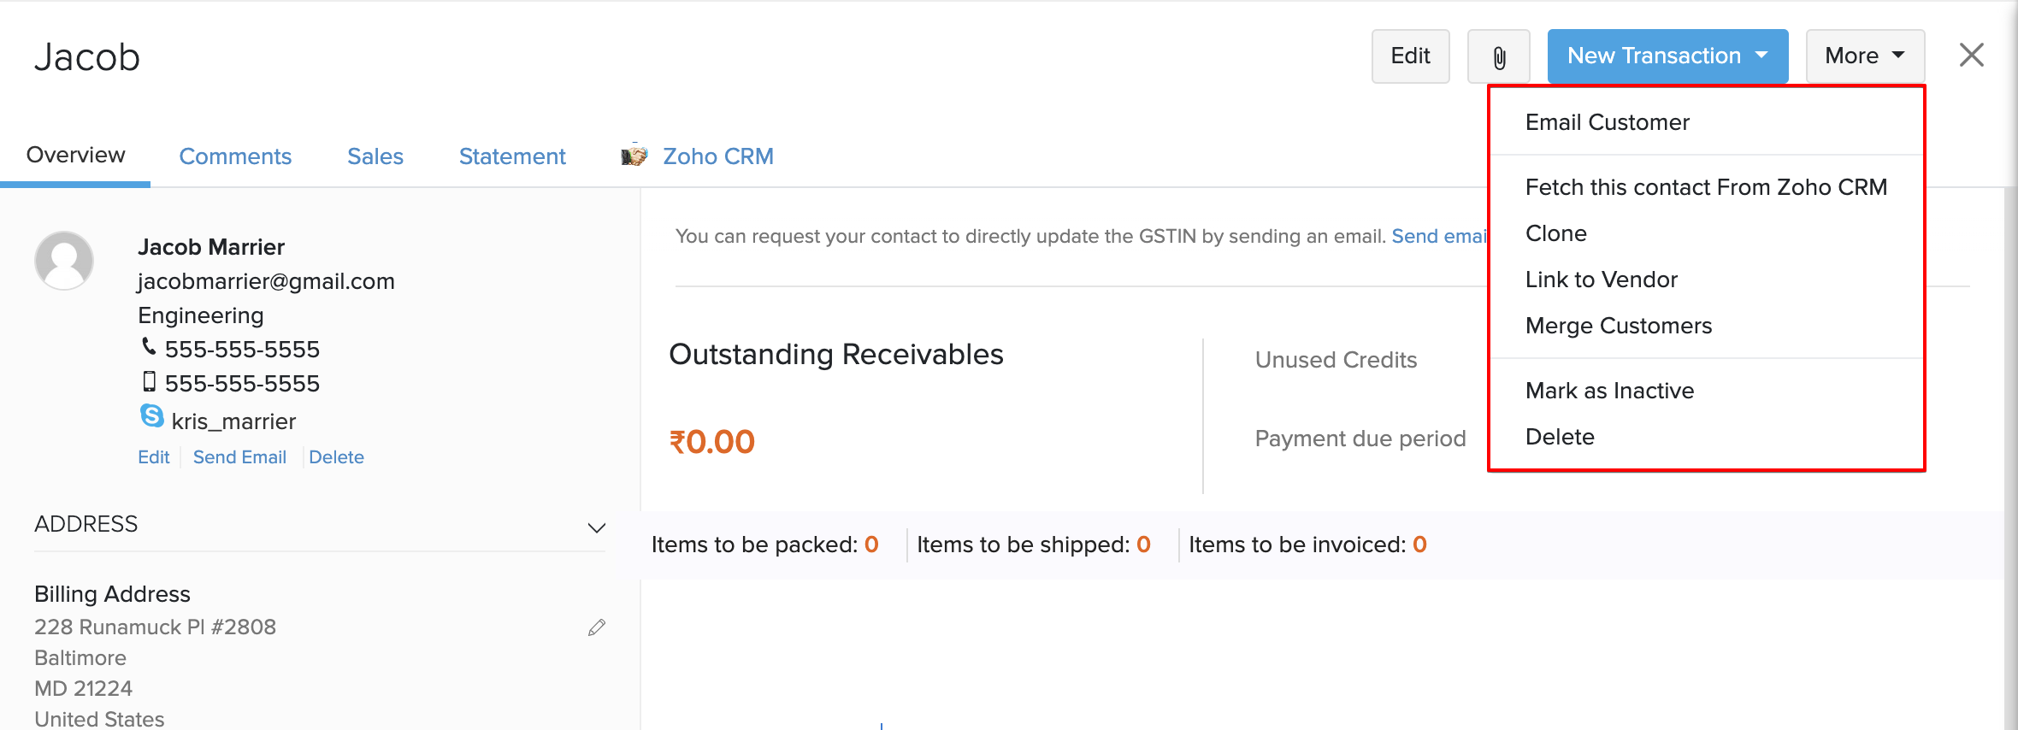Select Email Customer from the menu
The width and height of the screenshot is (2018, 730).
[x=1608, y=121]
